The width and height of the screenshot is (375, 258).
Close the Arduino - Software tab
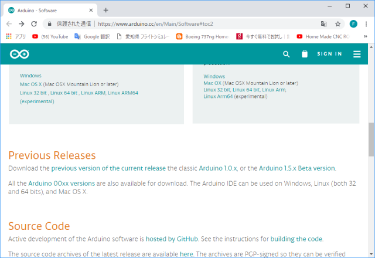coord(91,11)
